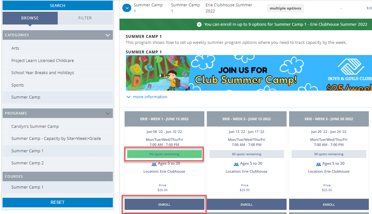The width and height of the screenshot is (372, 214).
Task: Click the chevron beside more information link
Action: (128, 97)
